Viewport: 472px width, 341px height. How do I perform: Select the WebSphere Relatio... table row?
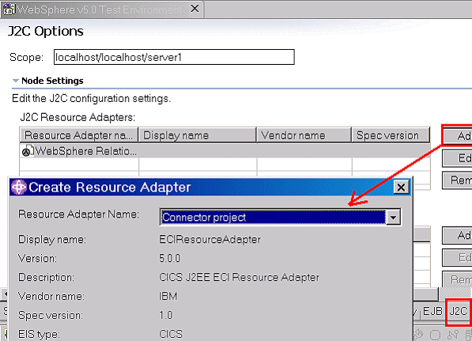[x=225, y=151]
